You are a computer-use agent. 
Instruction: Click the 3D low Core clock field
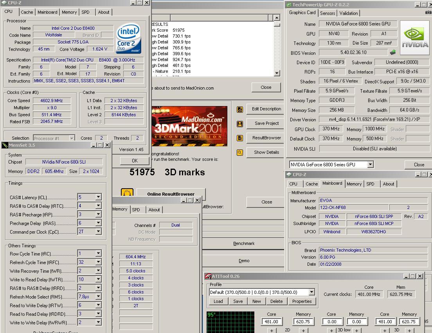[x=332, y=321]
